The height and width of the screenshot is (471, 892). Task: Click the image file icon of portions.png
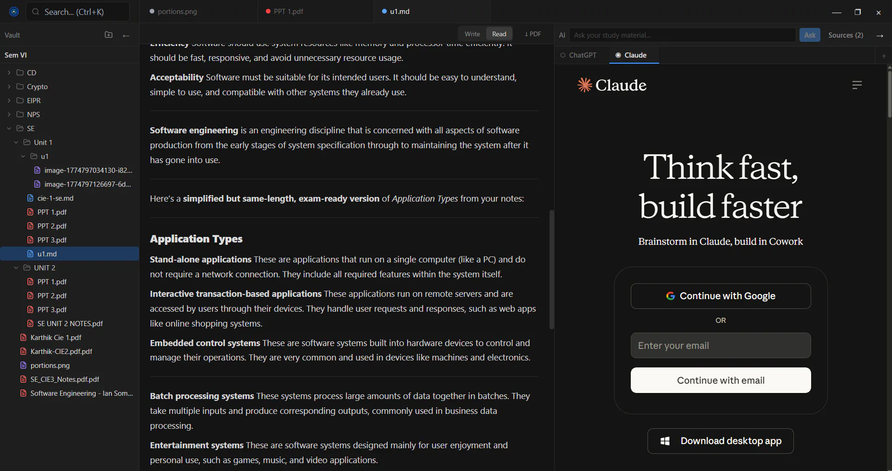pyautogui.click(x=23, y=365)
